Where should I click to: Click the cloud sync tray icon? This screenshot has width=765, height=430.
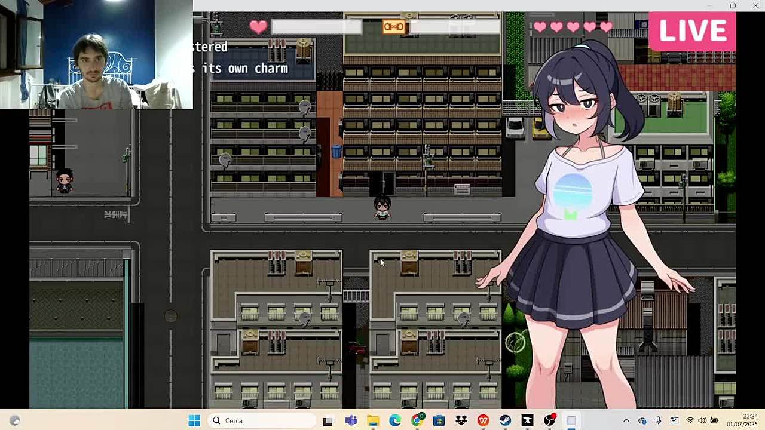(x=642, y=421)
